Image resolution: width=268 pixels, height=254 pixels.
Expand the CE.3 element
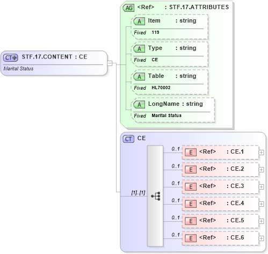coord(261,187)
